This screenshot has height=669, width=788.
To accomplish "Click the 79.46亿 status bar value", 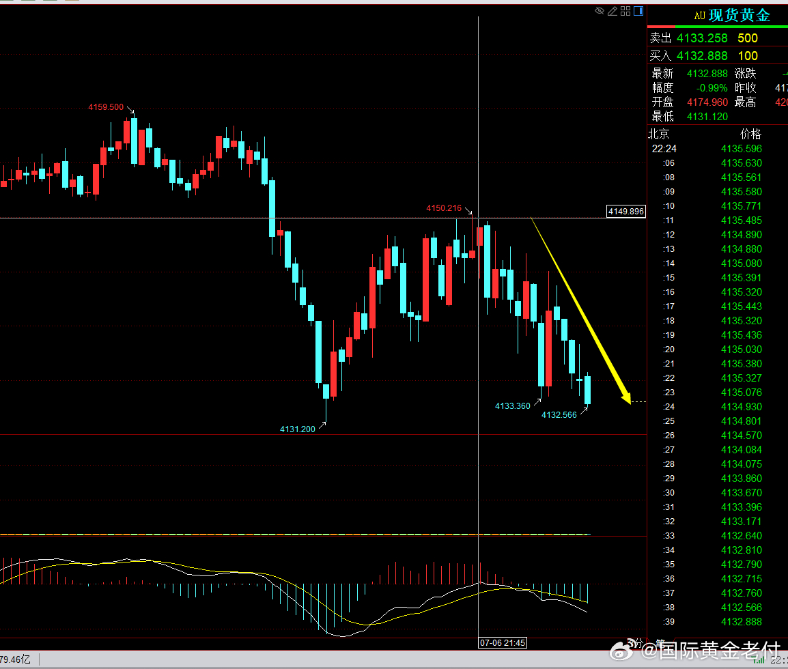I will (x=15, y=659).
